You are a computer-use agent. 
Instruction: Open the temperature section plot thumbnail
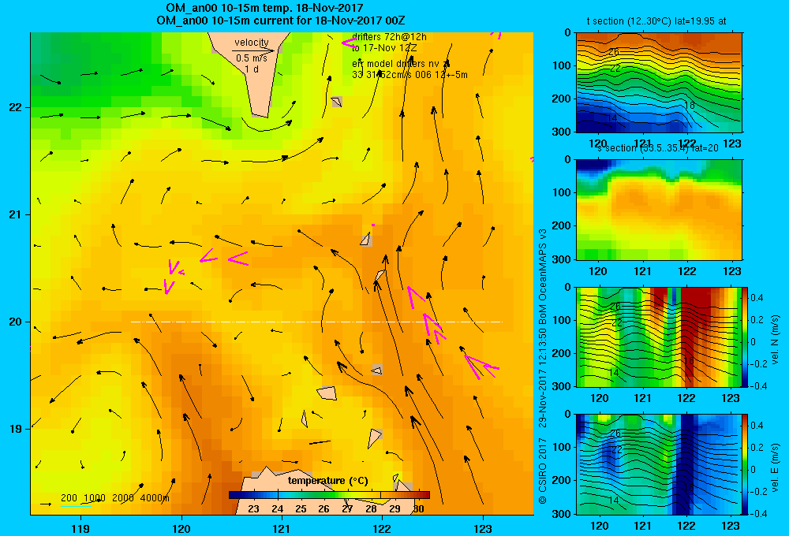[x=659, y=83]
